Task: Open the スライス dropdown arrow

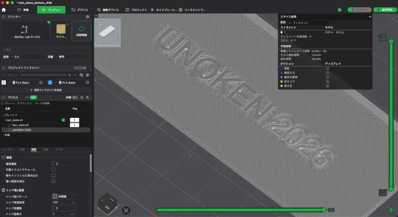Action: [x=350, y=10]
